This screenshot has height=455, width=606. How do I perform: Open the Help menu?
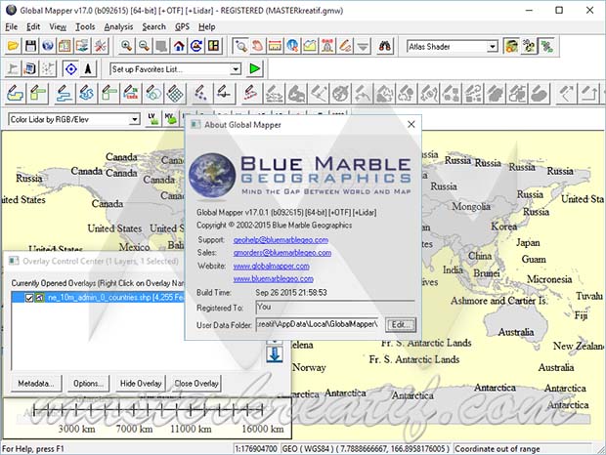click(207, 26)
